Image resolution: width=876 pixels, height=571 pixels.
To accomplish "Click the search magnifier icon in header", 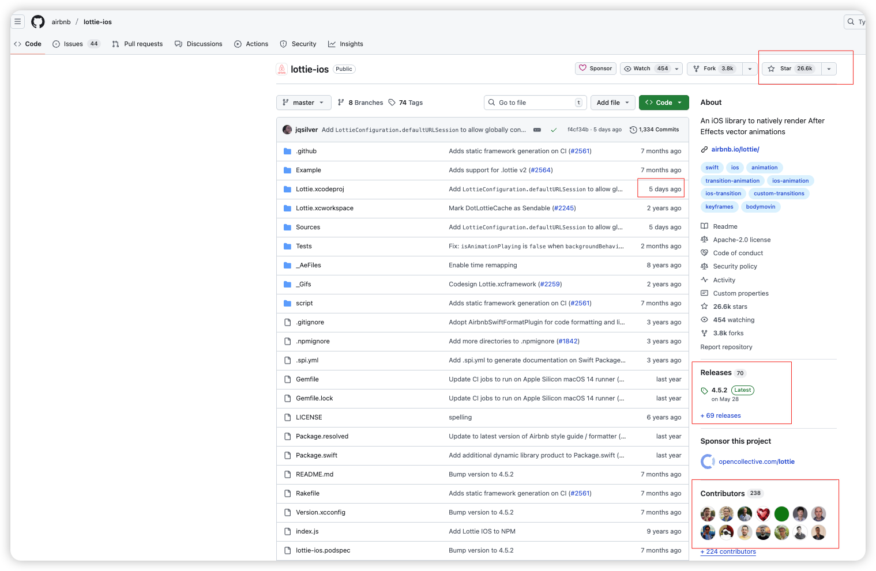I will click(851, 22).
